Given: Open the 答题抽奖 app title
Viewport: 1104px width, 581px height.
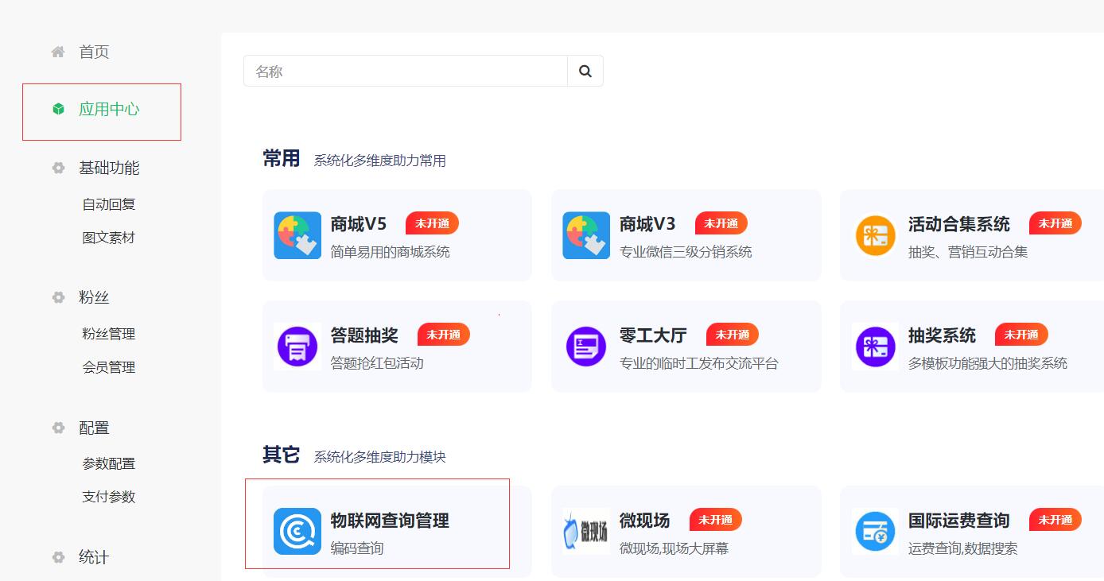Looking at the screenshot, I should (364, 335).
